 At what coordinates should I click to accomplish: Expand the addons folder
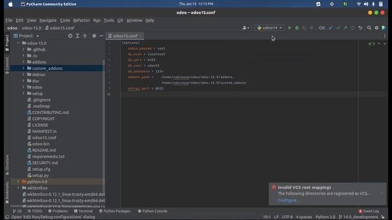tap(23, 62)
